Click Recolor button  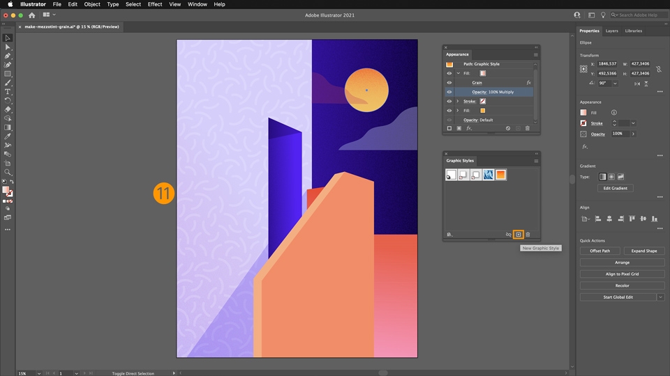click(622, 285)
